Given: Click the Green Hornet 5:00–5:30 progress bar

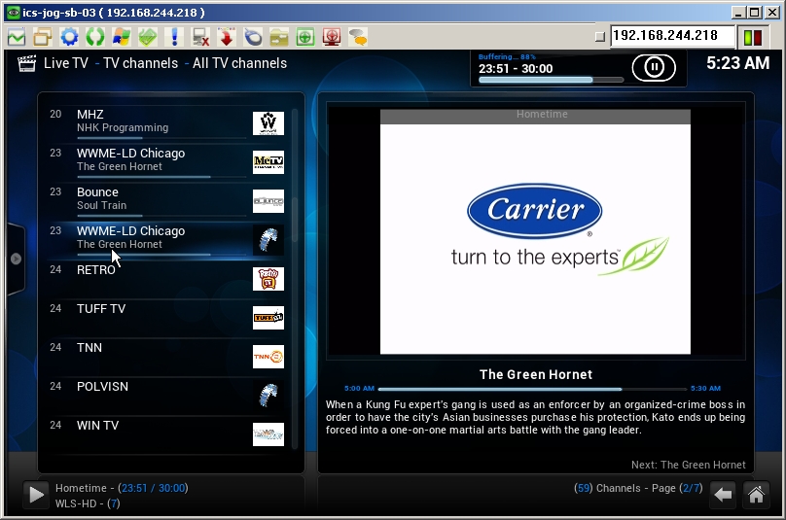Looking at the screenshot, I should [x=532, y=389].
